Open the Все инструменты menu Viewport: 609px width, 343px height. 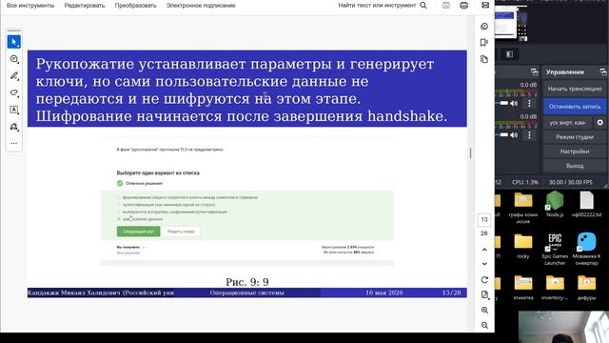[30, 6]
